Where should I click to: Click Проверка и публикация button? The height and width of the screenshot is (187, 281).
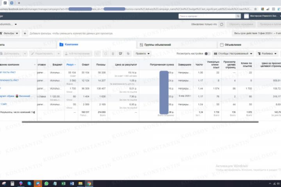pyautogui.click(x=270, y=24)
